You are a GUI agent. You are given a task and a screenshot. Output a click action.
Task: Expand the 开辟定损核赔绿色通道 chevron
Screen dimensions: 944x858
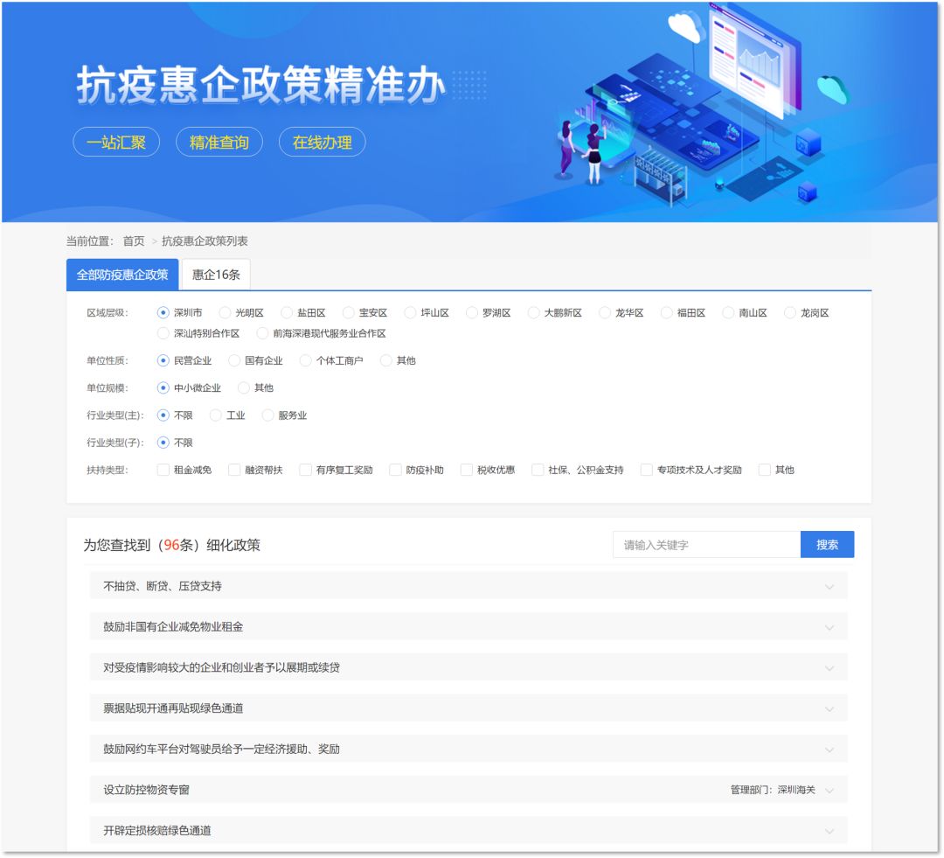(x=829, y=831)
